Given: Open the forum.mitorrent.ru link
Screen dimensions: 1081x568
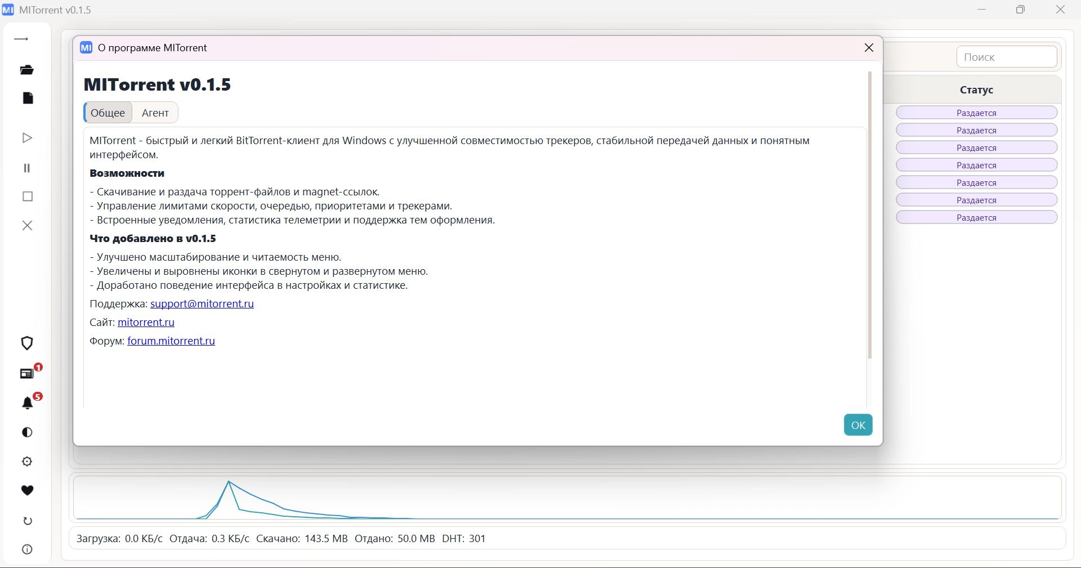Looking at the screenshot, I should (x=171, y=341).
